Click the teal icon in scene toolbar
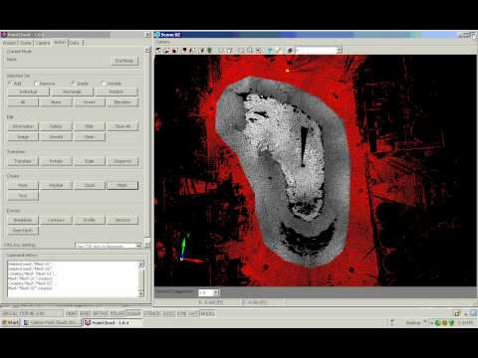This screenshot has height=358, width=478. click(x=270, y=51)
